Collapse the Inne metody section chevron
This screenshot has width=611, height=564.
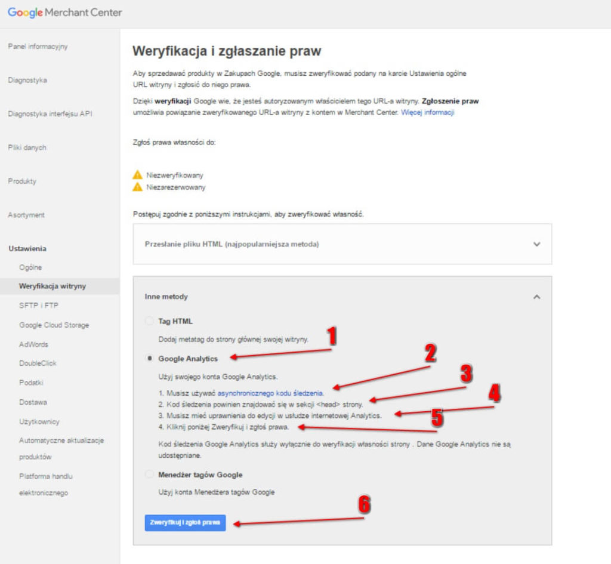pos(536,297)
